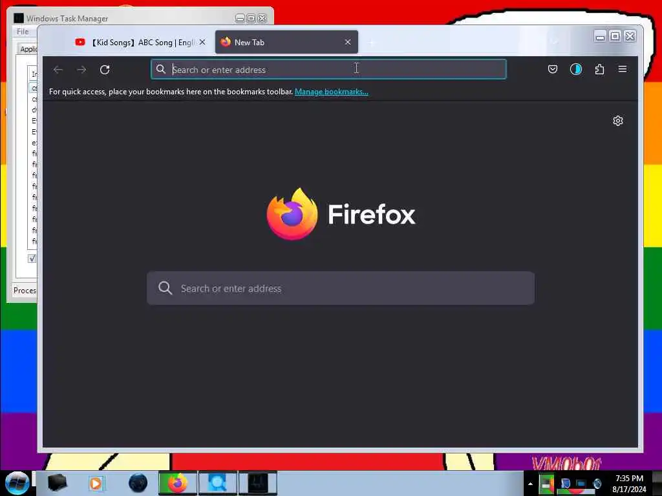Click the Firefox forward arrow
662x496 pixels.
tap(81, 70)
